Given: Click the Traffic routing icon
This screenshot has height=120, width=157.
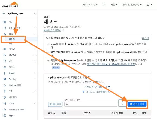Looking at the screenshot, I should point(5,103).
